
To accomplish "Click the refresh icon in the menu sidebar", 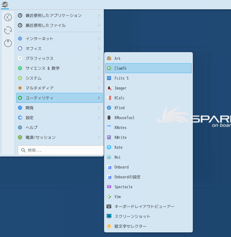I will coord(8,30).
